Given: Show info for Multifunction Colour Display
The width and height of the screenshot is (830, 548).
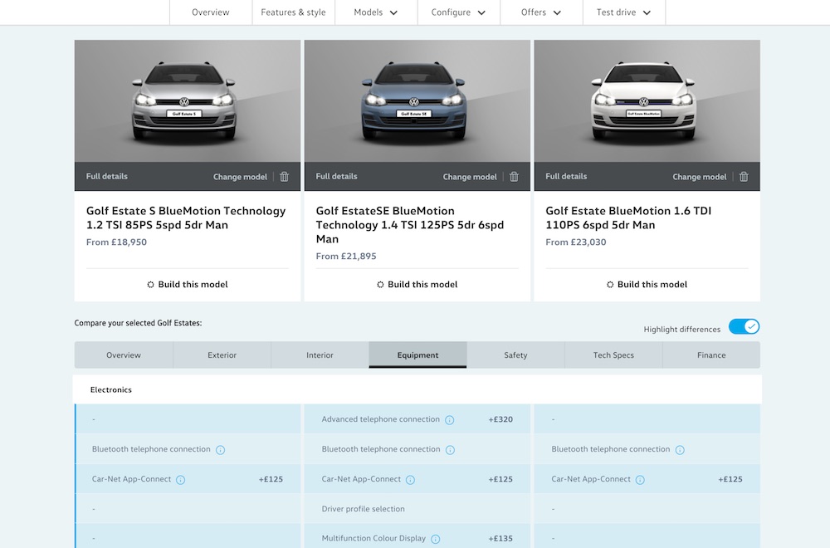Looking at the screenshot, I should coord(435,539).
